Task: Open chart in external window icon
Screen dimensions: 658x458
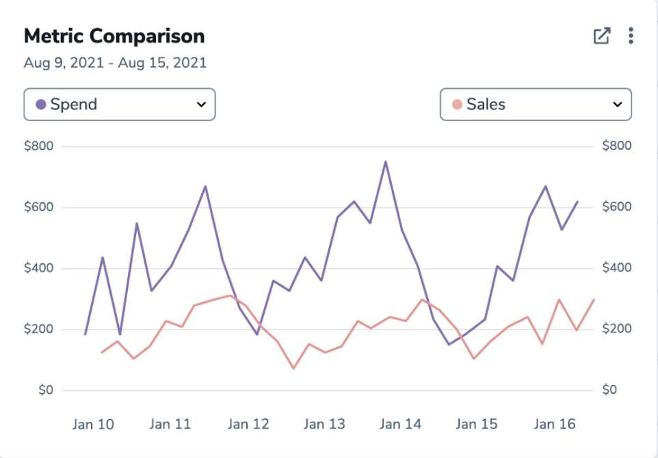Action: tap(602, 36)
